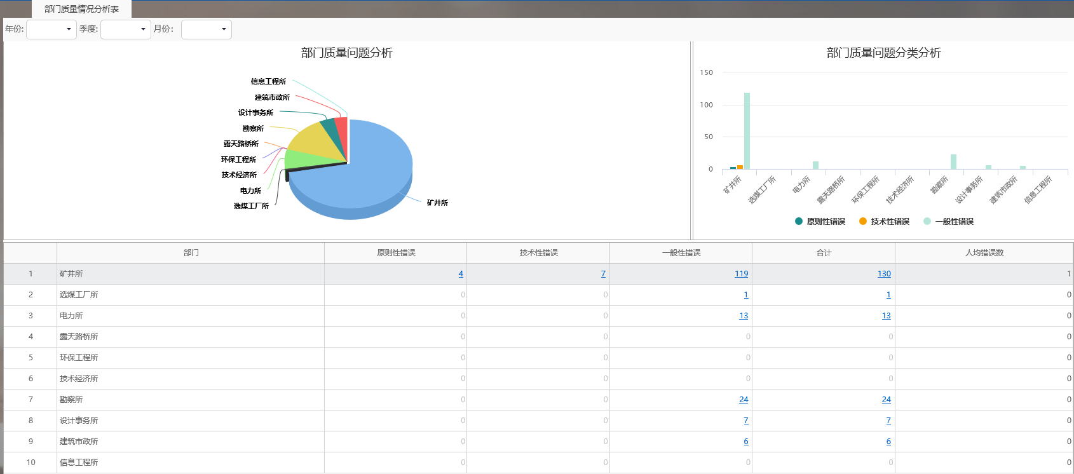Click the tall 矿井所 一般性错误 bar
Screen dimensions: 1074x474
point(747,131)
